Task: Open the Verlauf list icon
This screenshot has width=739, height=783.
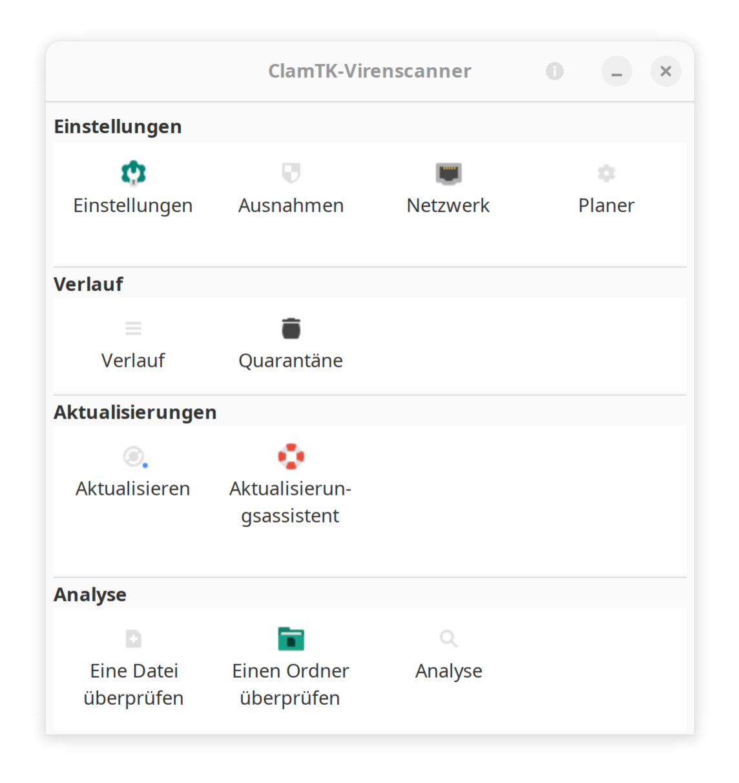Action: pyautogui.click(x=134, y=328)
